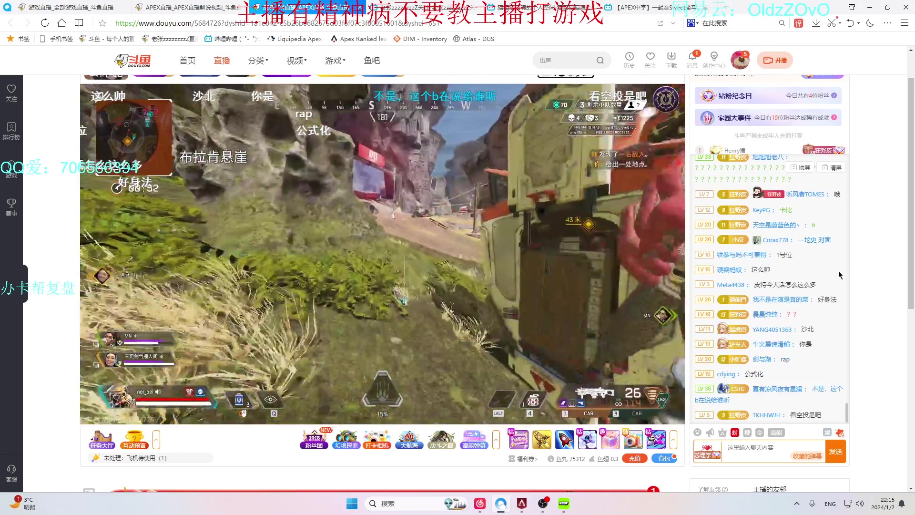Expand the arrow beside 互动预言
This screenshot has height=515, width=915.
pos(156,440)
